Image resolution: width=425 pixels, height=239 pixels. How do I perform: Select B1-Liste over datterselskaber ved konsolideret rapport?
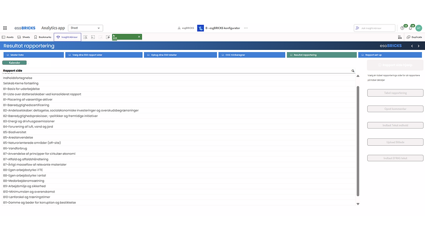point(179,94)
